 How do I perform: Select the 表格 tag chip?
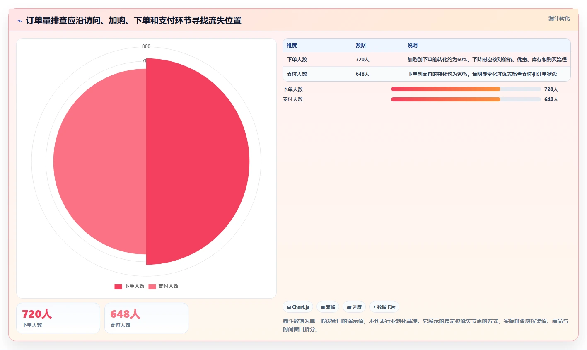[328, 307]
